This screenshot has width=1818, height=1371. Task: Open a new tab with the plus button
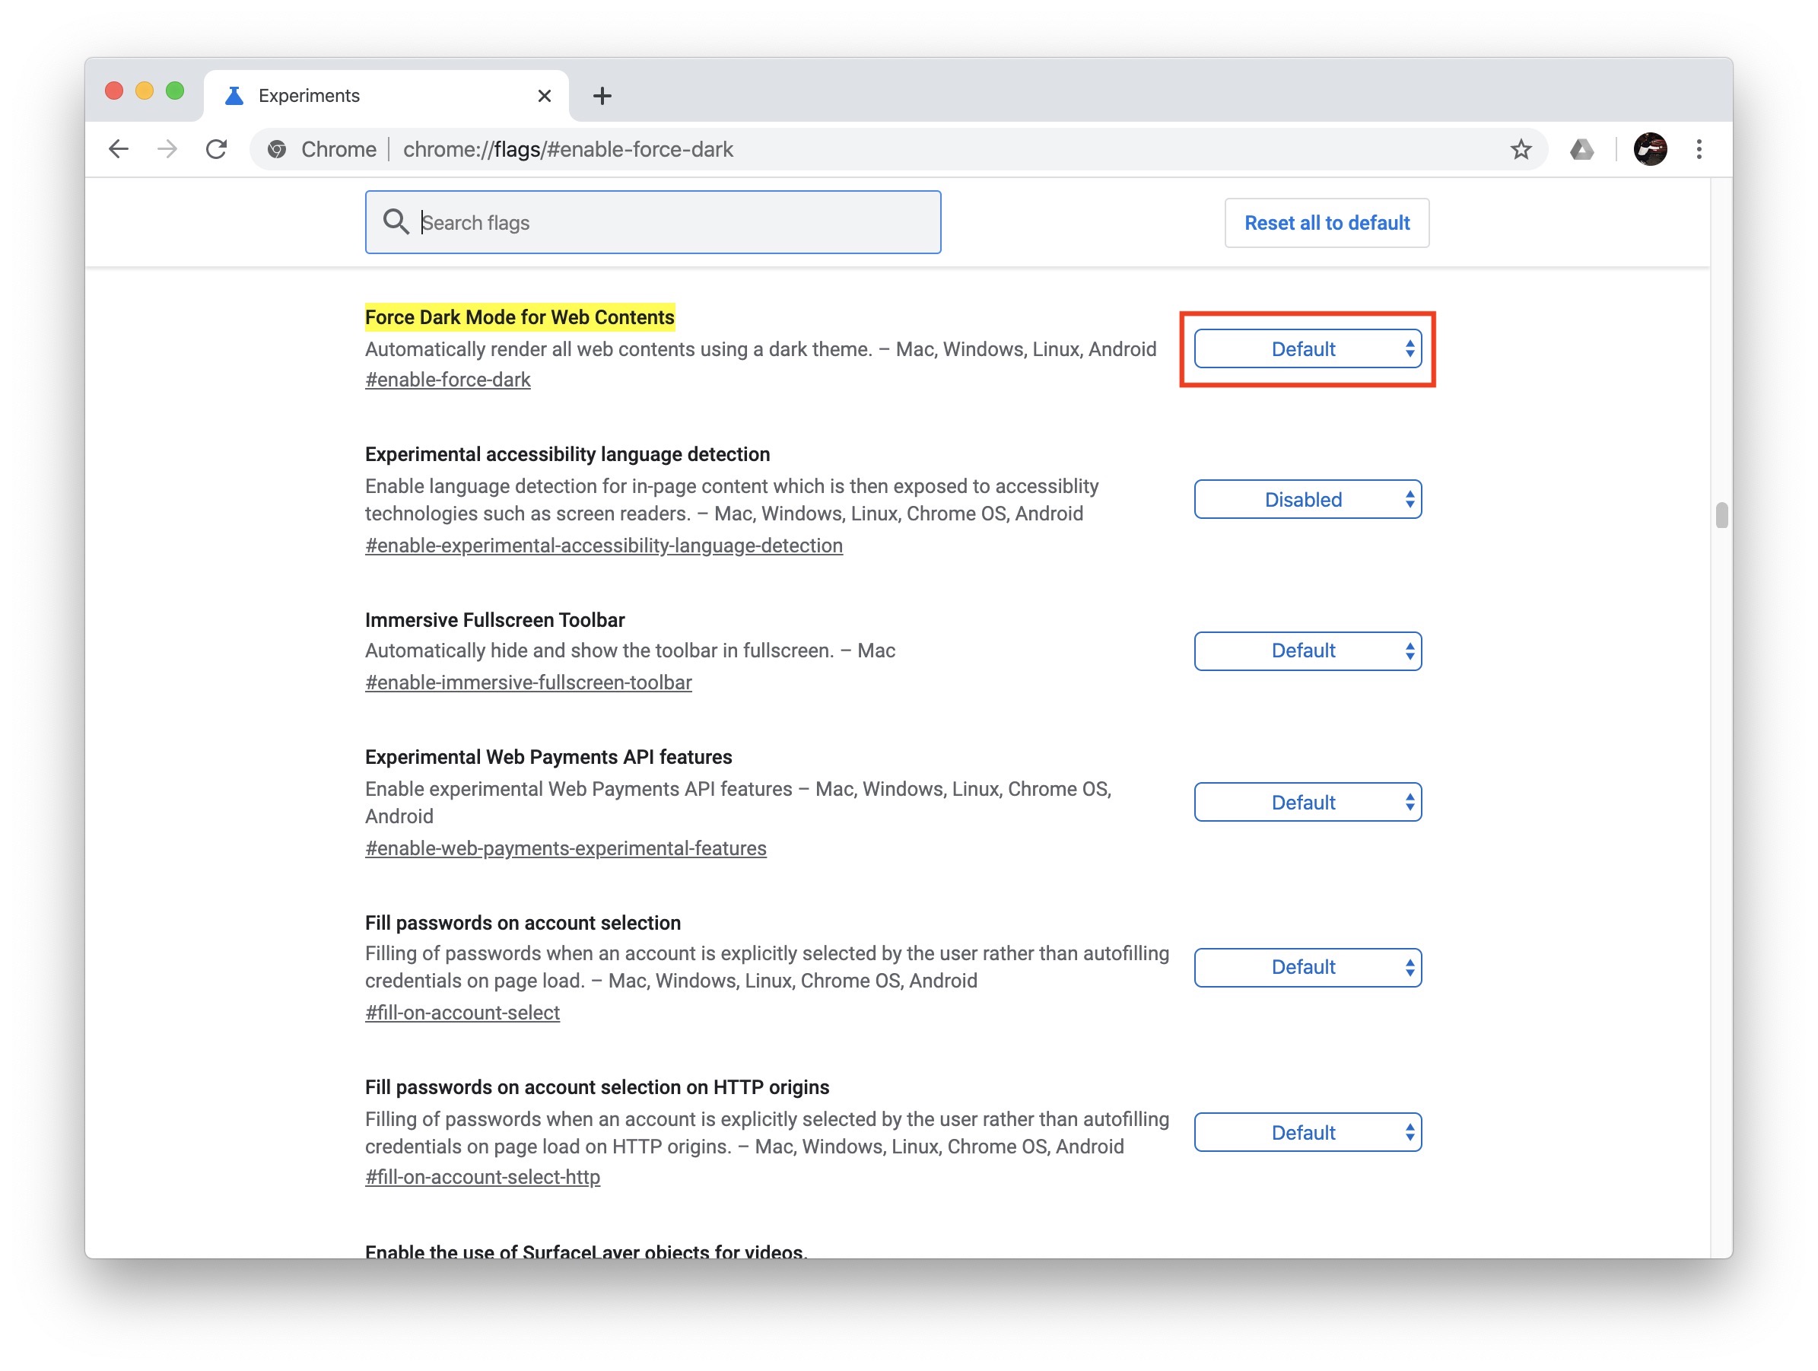click(x=602, y=96)
